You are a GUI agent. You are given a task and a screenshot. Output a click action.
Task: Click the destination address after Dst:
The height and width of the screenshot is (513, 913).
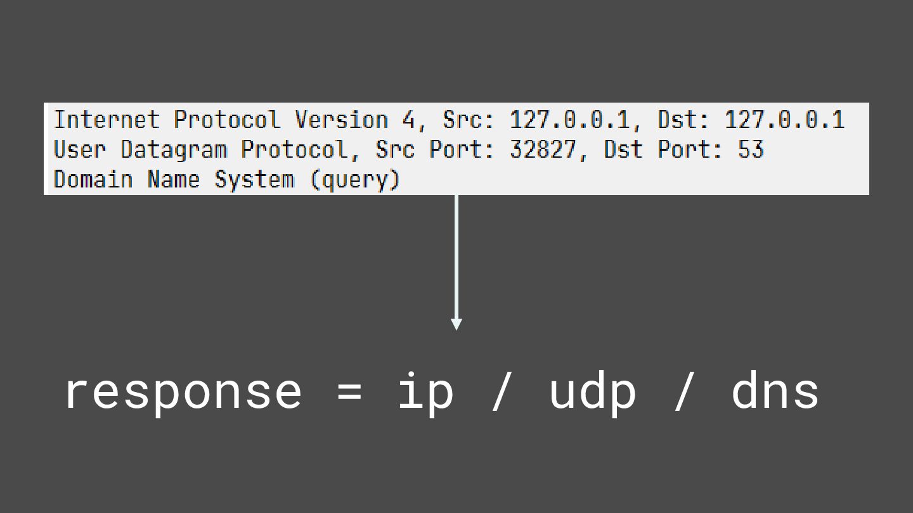click(x=784, y=120)
